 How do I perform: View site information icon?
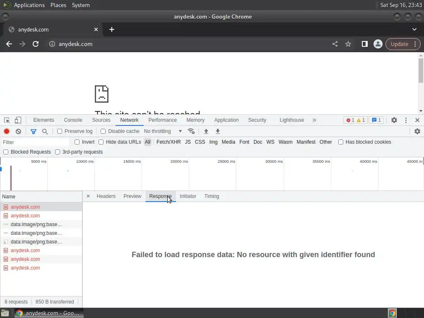(x=52, y=44)
